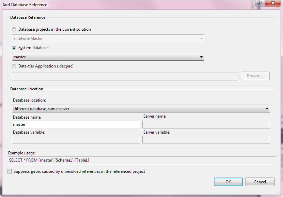
Task: Click the Cancel button
Action: point(260,182)
